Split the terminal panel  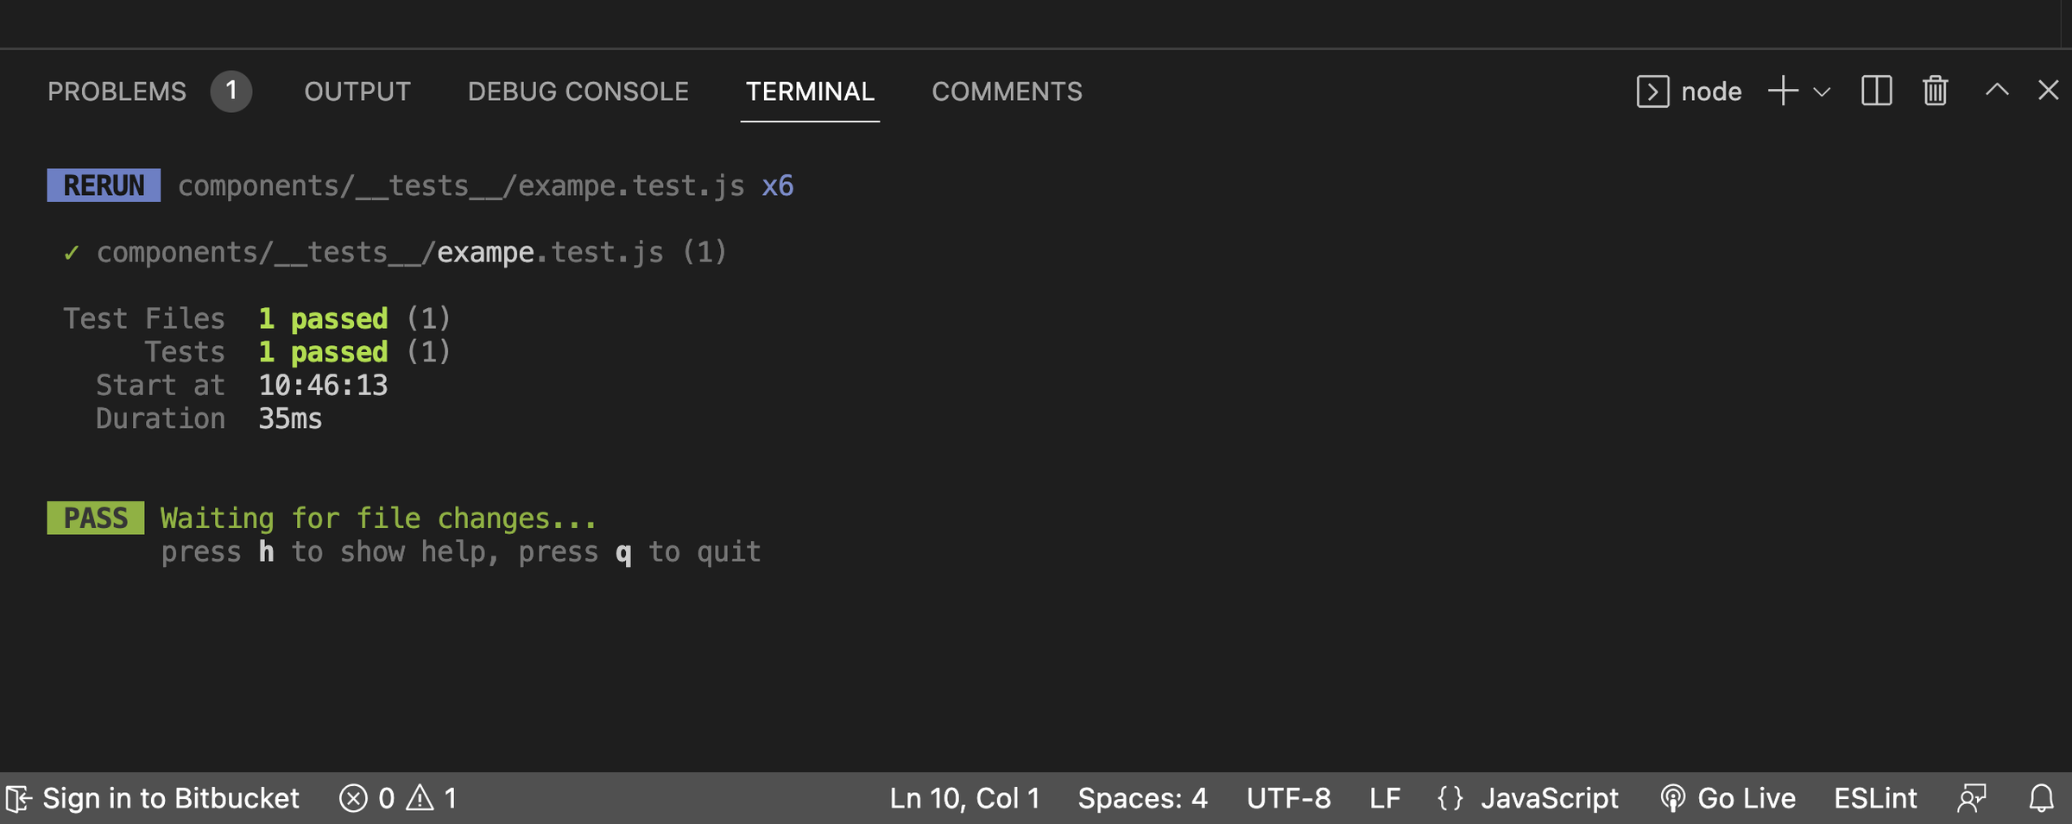pyautogui.click(x=1876, y=91)
